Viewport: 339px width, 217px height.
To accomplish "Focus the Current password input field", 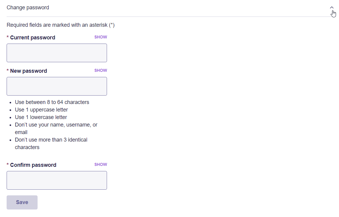I will pyautogui.click(x=56, y=53).
